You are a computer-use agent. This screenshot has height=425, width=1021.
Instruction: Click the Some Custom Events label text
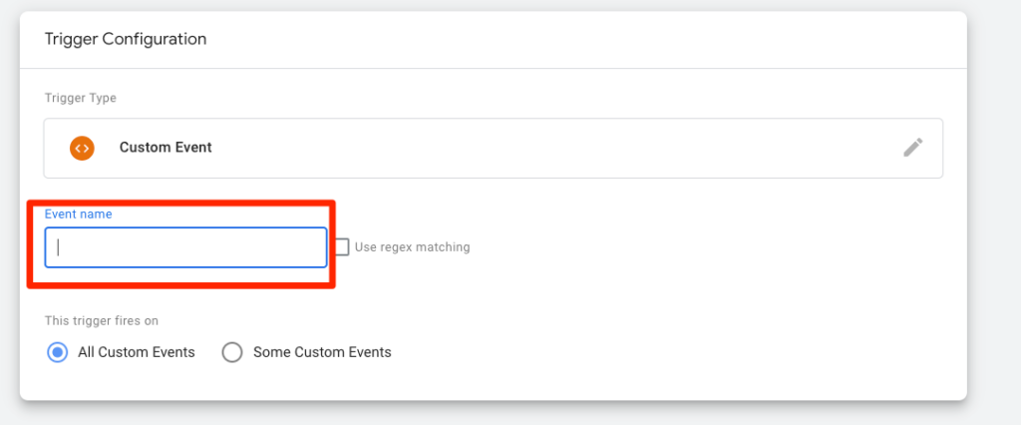click(322, 352)
